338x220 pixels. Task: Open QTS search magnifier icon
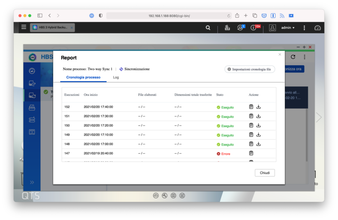click(208, 28)
